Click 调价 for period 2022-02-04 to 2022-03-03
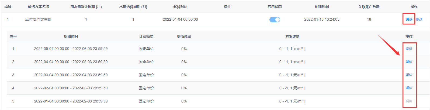This screenshot has height=110, width=430. click(x=409, y=88)
